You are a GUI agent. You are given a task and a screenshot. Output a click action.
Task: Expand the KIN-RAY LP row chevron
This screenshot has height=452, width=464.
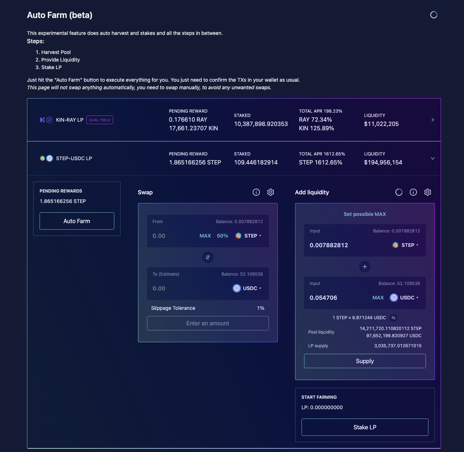[432, 120]
